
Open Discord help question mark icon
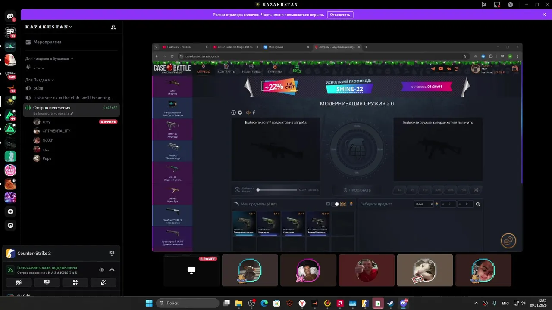tap(510, 4)
